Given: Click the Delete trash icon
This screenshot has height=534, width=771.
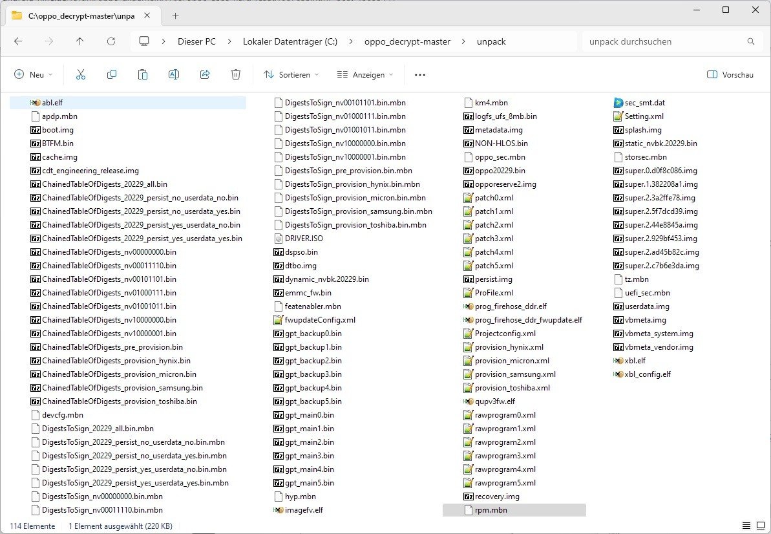Looking at the screenshot, I should click(x=236, y=75).
